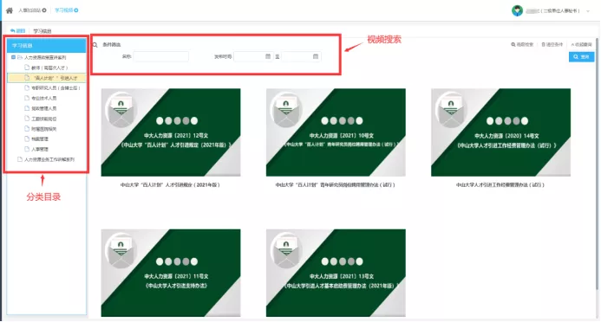This screenshot has height=322, width=601.
Task: Open the 2021 12号文 video thumbnail
Action: (171, 132)
